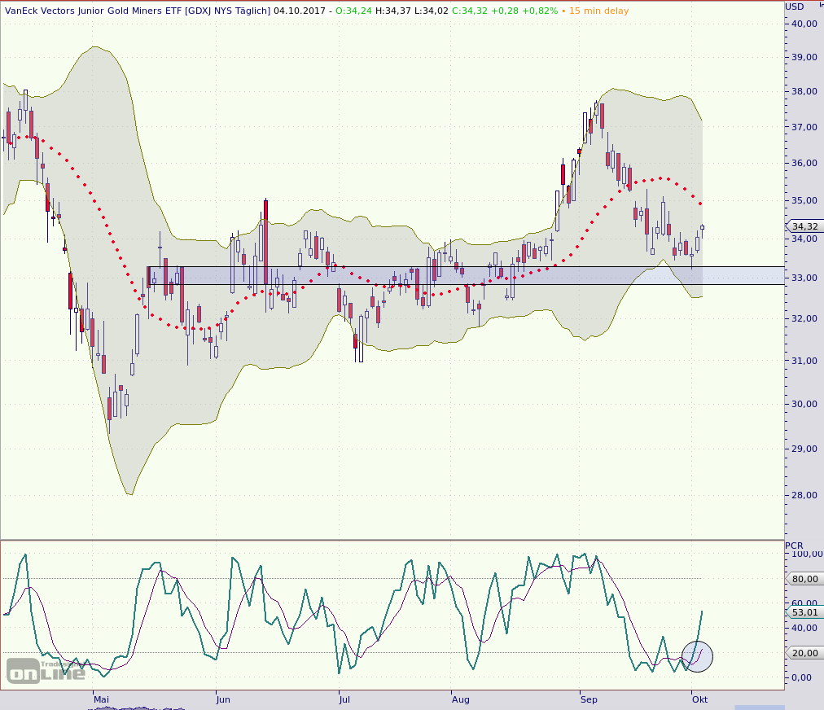Viewport: 824px width, 710px height.
Task: Click the low value 'L:34,02'
Action: coord(432,11)
